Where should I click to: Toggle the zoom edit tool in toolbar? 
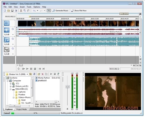(49, 11)
